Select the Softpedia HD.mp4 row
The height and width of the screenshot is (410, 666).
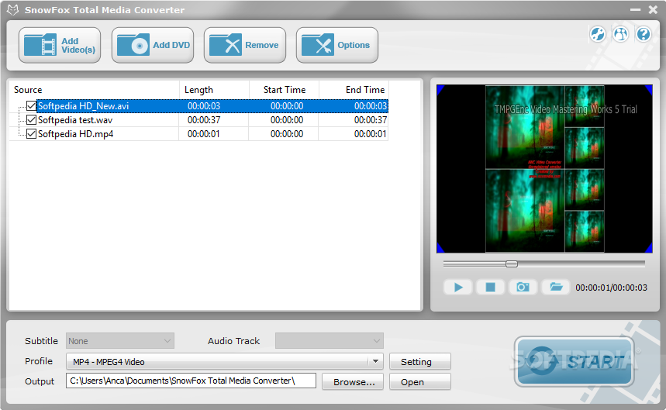(198, 133)
